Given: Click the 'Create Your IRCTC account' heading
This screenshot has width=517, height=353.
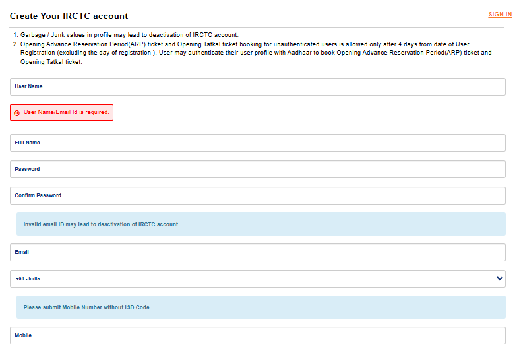Looking at the screenshot, I should (x=69, y=16).
